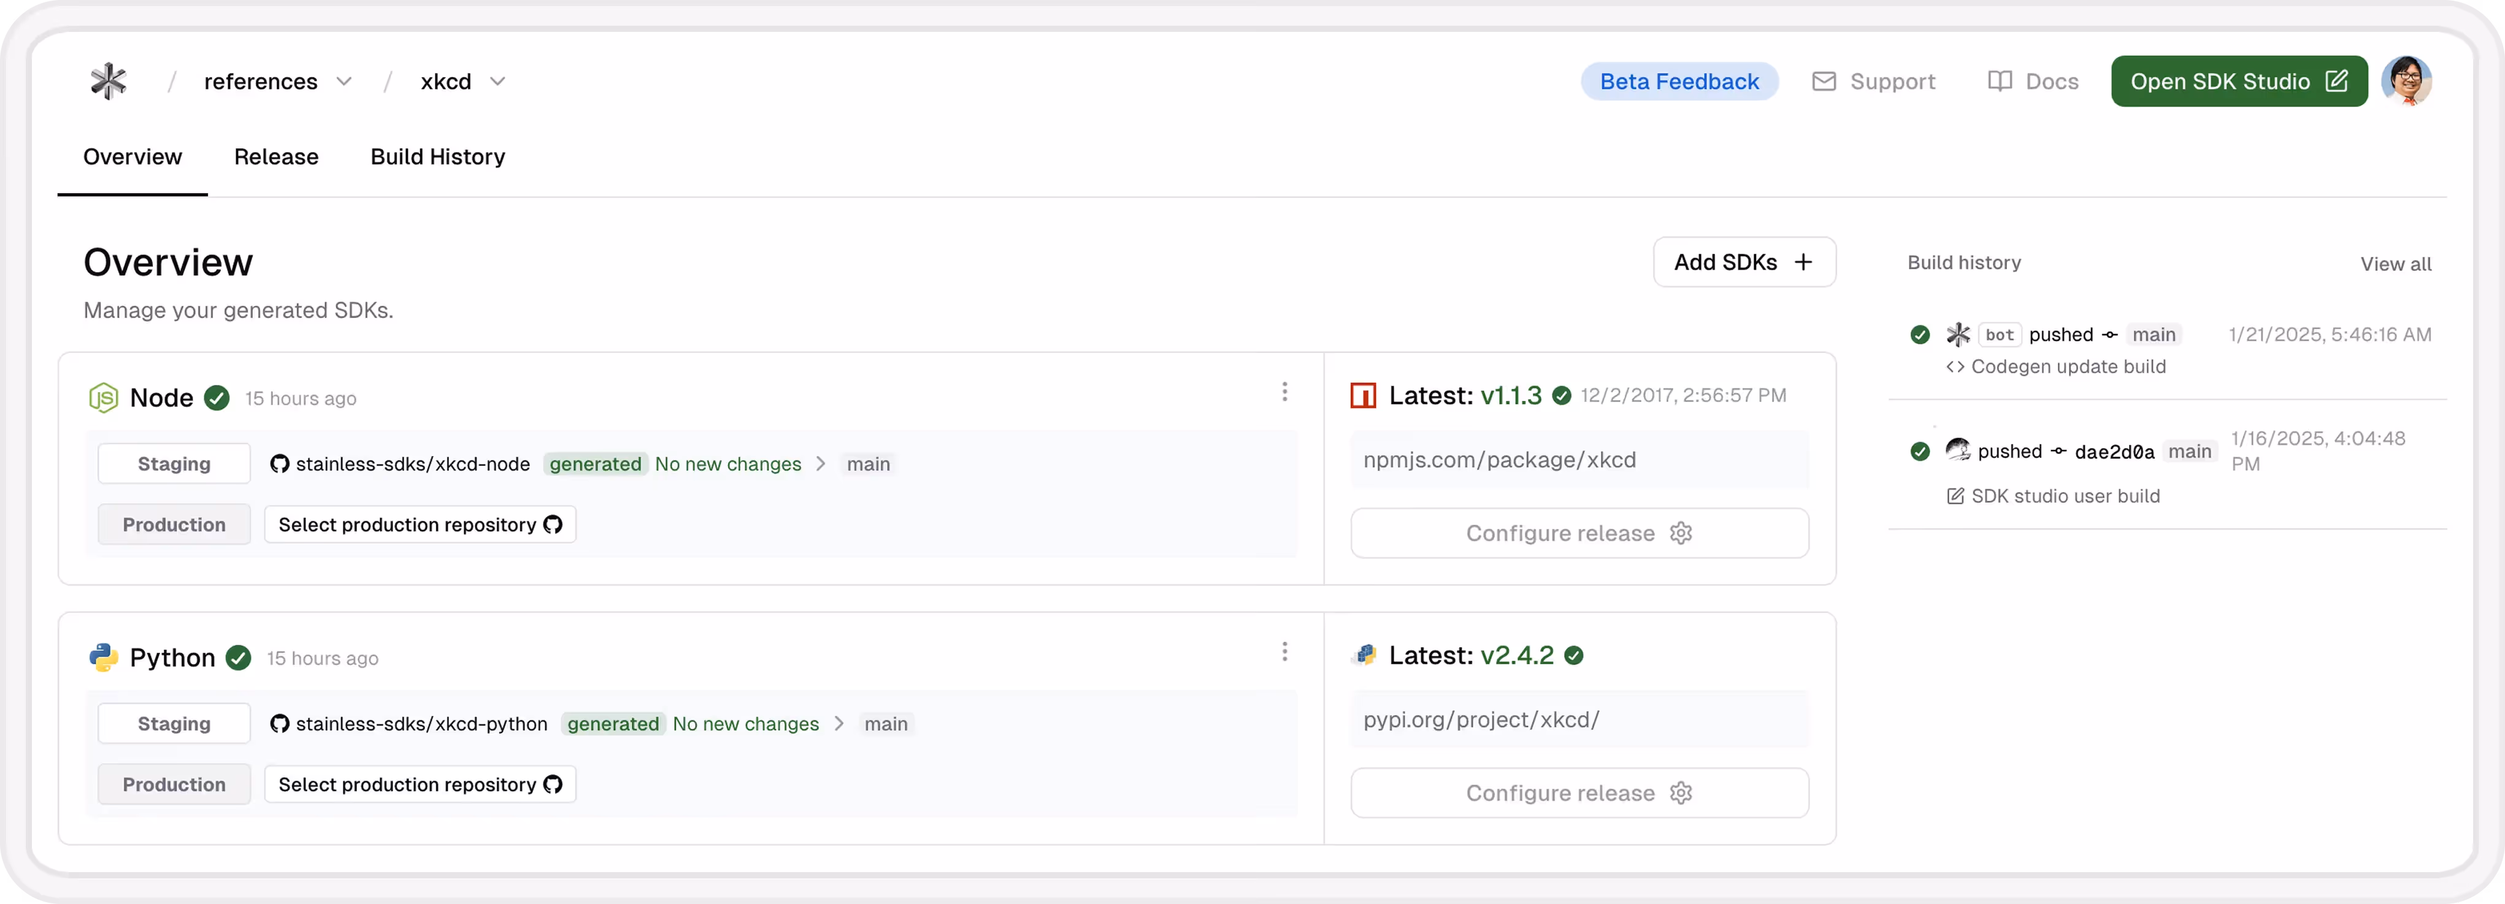Open stainless-sdks/xkcd-node repository link
The image size is (2505, 904).
click(x=412, y=465)
